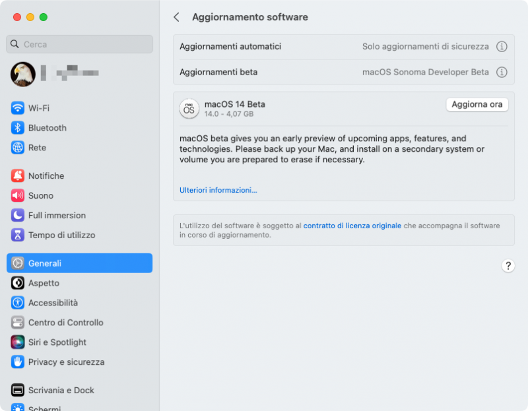Click Aggiorna ora button
528x411 pixels.
(477, 104)
